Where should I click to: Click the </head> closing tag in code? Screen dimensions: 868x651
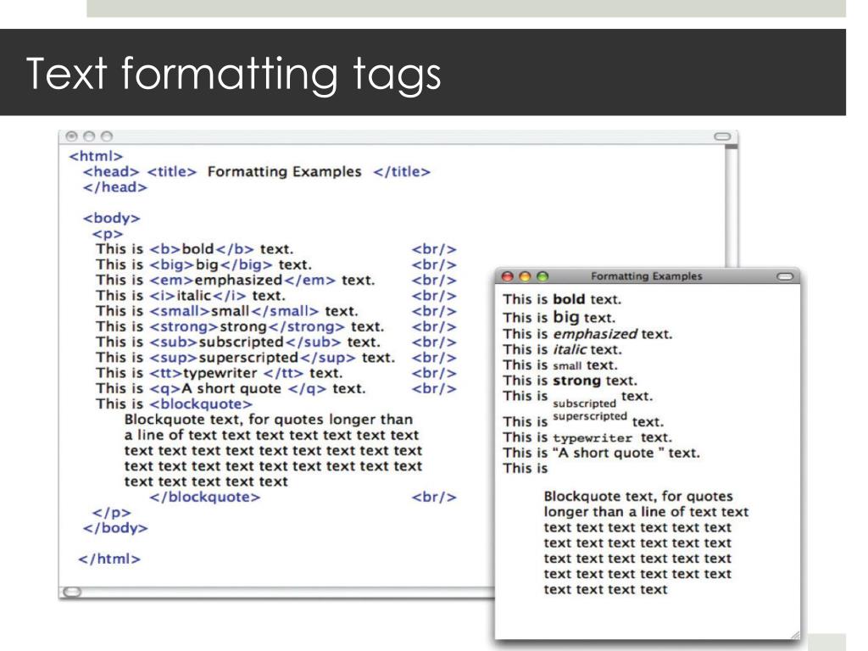[x=115, y=187]
